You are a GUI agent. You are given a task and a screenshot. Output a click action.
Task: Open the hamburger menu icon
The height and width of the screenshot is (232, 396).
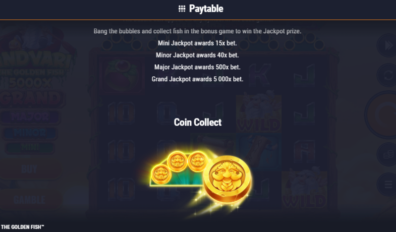[387, 185]
